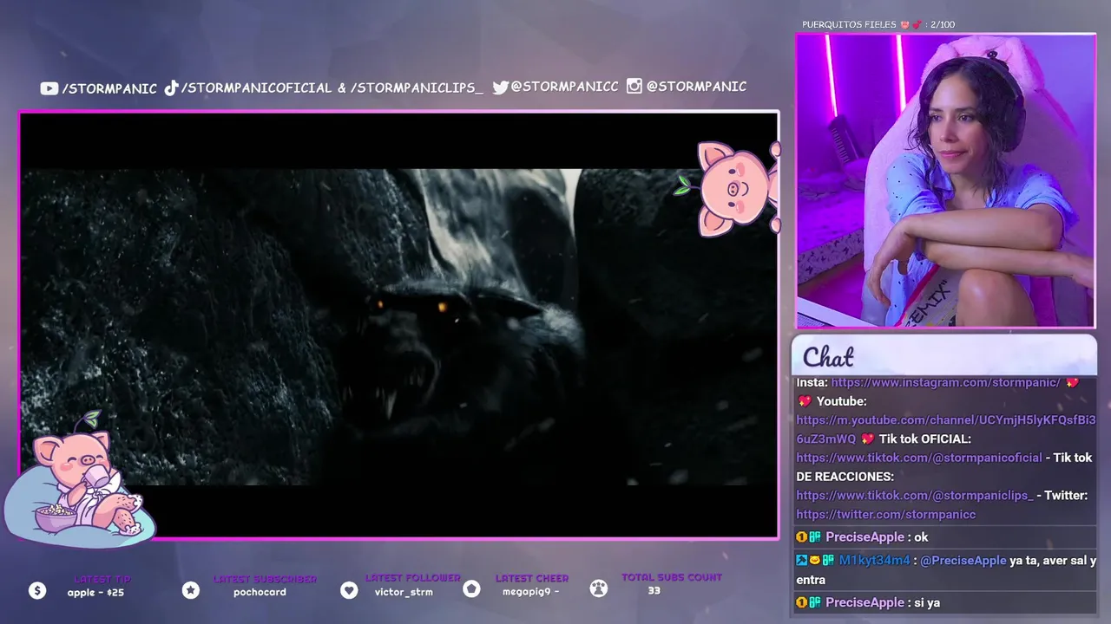Click the M1kyt34m4 username in chat
This screenshot has width=1111, height=624.
coord(874,561)
